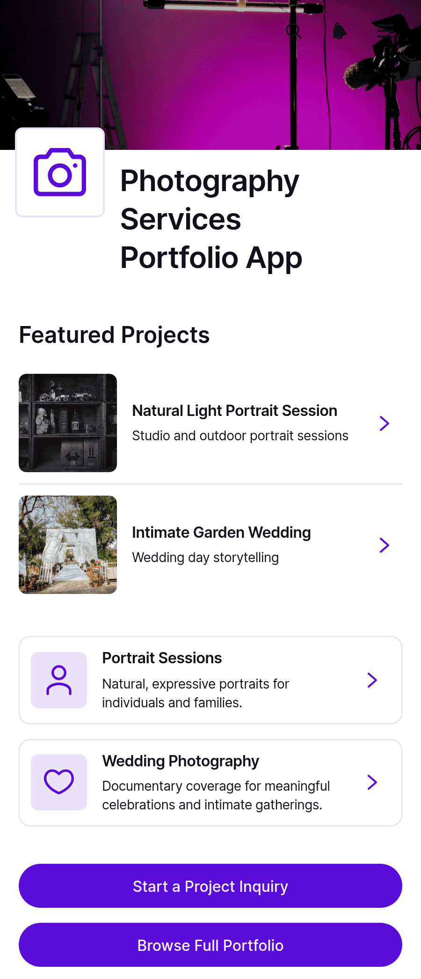This screenshot has height=979, width=421.
Task: Click the heart icon for Wedding Photography
Action: click(59, 782)
